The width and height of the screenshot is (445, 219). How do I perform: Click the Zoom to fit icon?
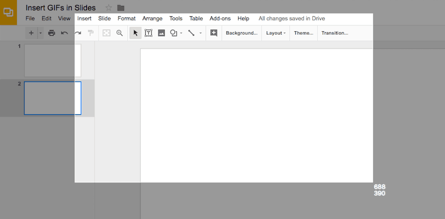[106, 33]
